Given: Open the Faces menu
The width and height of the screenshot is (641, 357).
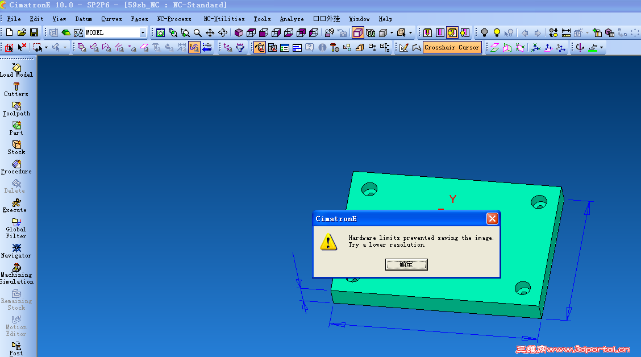Looking at the screenshot, I should pyautogui.click(x=139, y=19).
